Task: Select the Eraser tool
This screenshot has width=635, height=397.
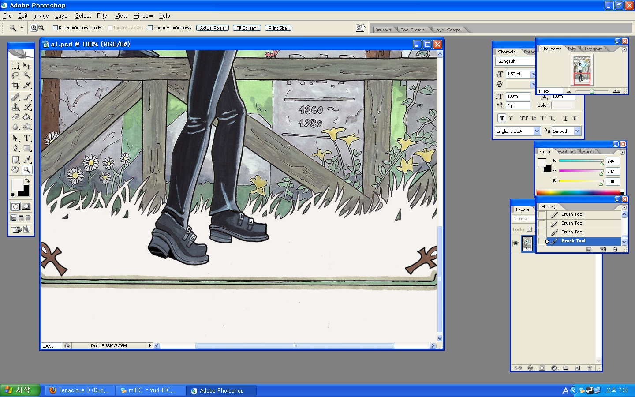Action: click(x=15, y=116)
